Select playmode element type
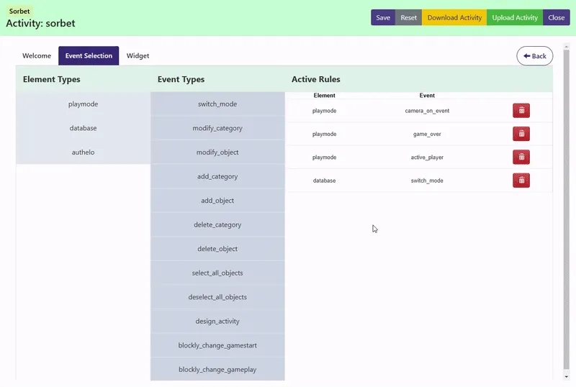 (83, 104)
